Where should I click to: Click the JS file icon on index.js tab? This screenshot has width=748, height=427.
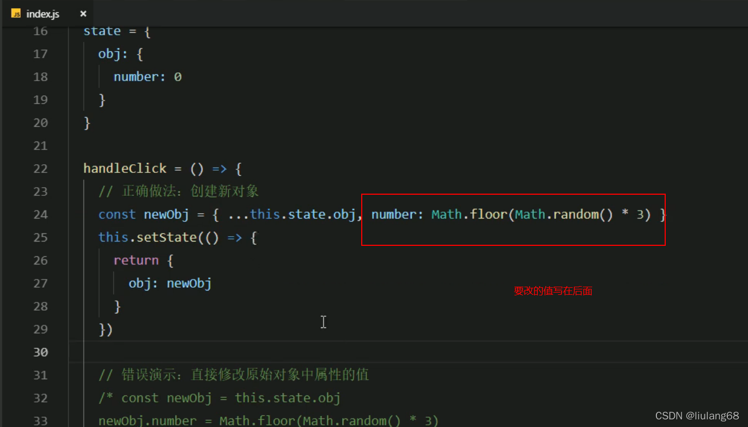(x=16, y=14)
